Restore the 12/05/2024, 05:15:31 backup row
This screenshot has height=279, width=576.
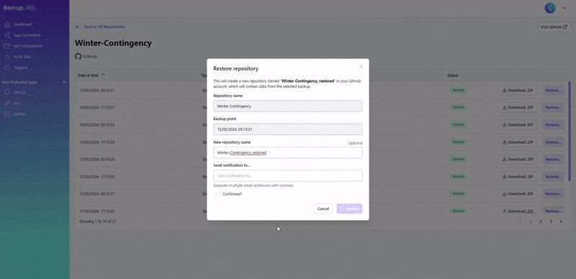pyautogui.click(x=553, y=194)
